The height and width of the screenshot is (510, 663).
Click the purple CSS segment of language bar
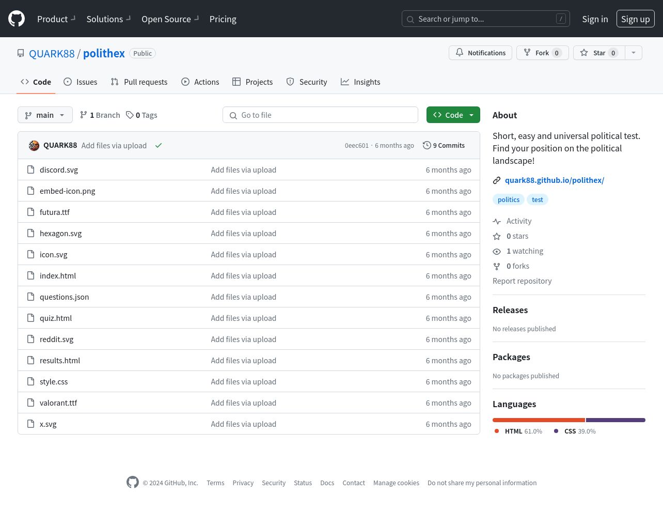tap(615, 420)
